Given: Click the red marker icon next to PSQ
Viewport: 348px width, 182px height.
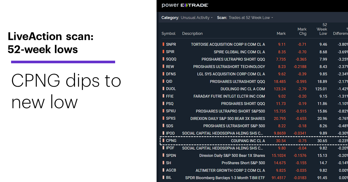Looking at the screenshot, I should click(163, 103).
